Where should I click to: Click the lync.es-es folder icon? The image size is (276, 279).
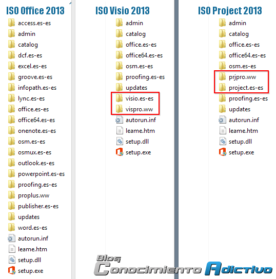(x=12, y=98)
